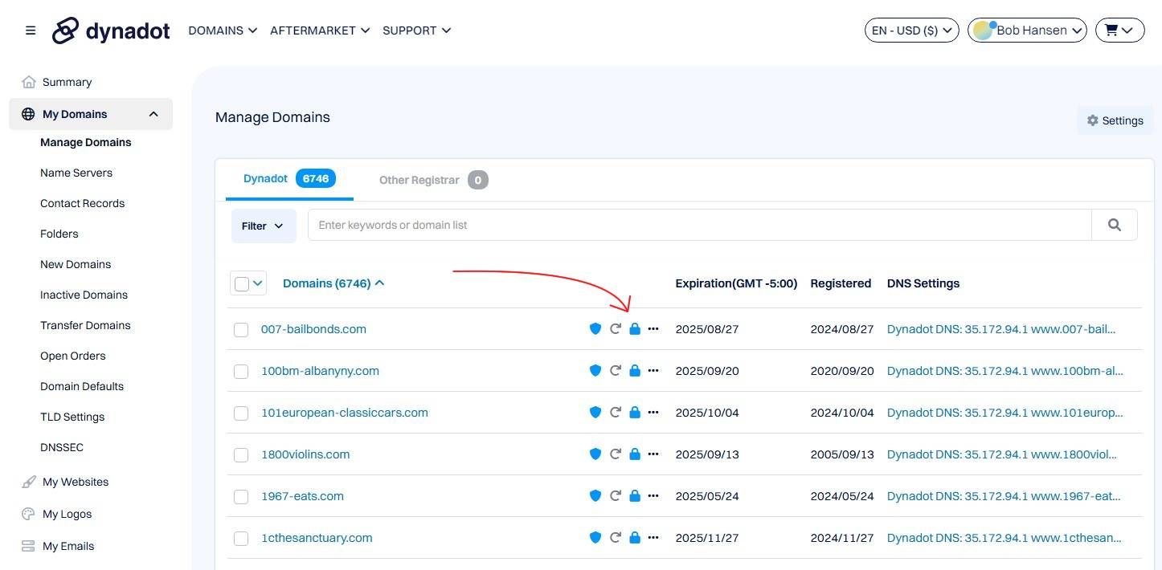
Task: Open DNS settings link for 100bm-albanyny.com
Action: pyautogui.click(x=1005, y=371)
